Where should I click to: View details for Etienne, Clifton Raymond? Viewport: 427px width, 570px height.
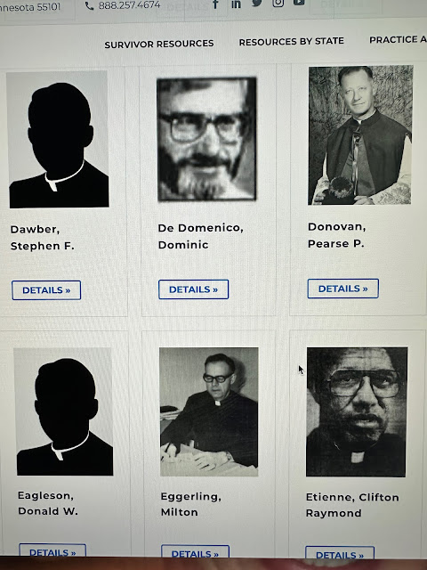click(x=340, y=552)
